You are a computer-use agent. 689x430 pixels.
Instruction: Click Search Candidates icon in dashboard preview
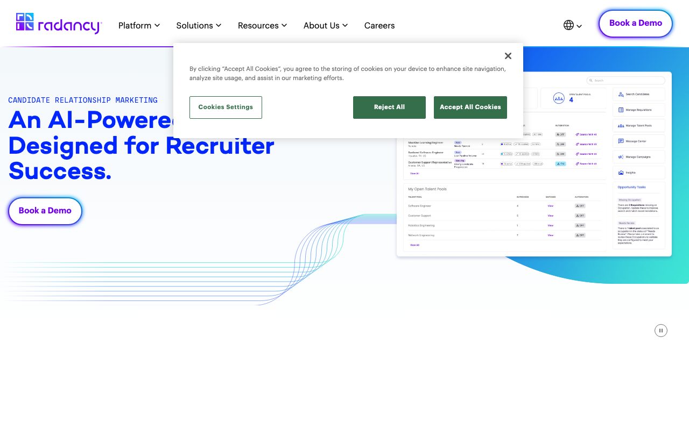point(621,94)
